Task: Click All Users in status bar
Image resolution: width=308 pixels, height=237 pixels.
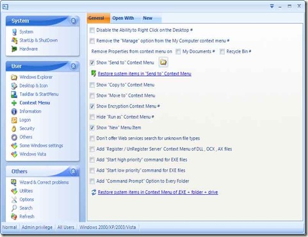Action: [66, 227]
